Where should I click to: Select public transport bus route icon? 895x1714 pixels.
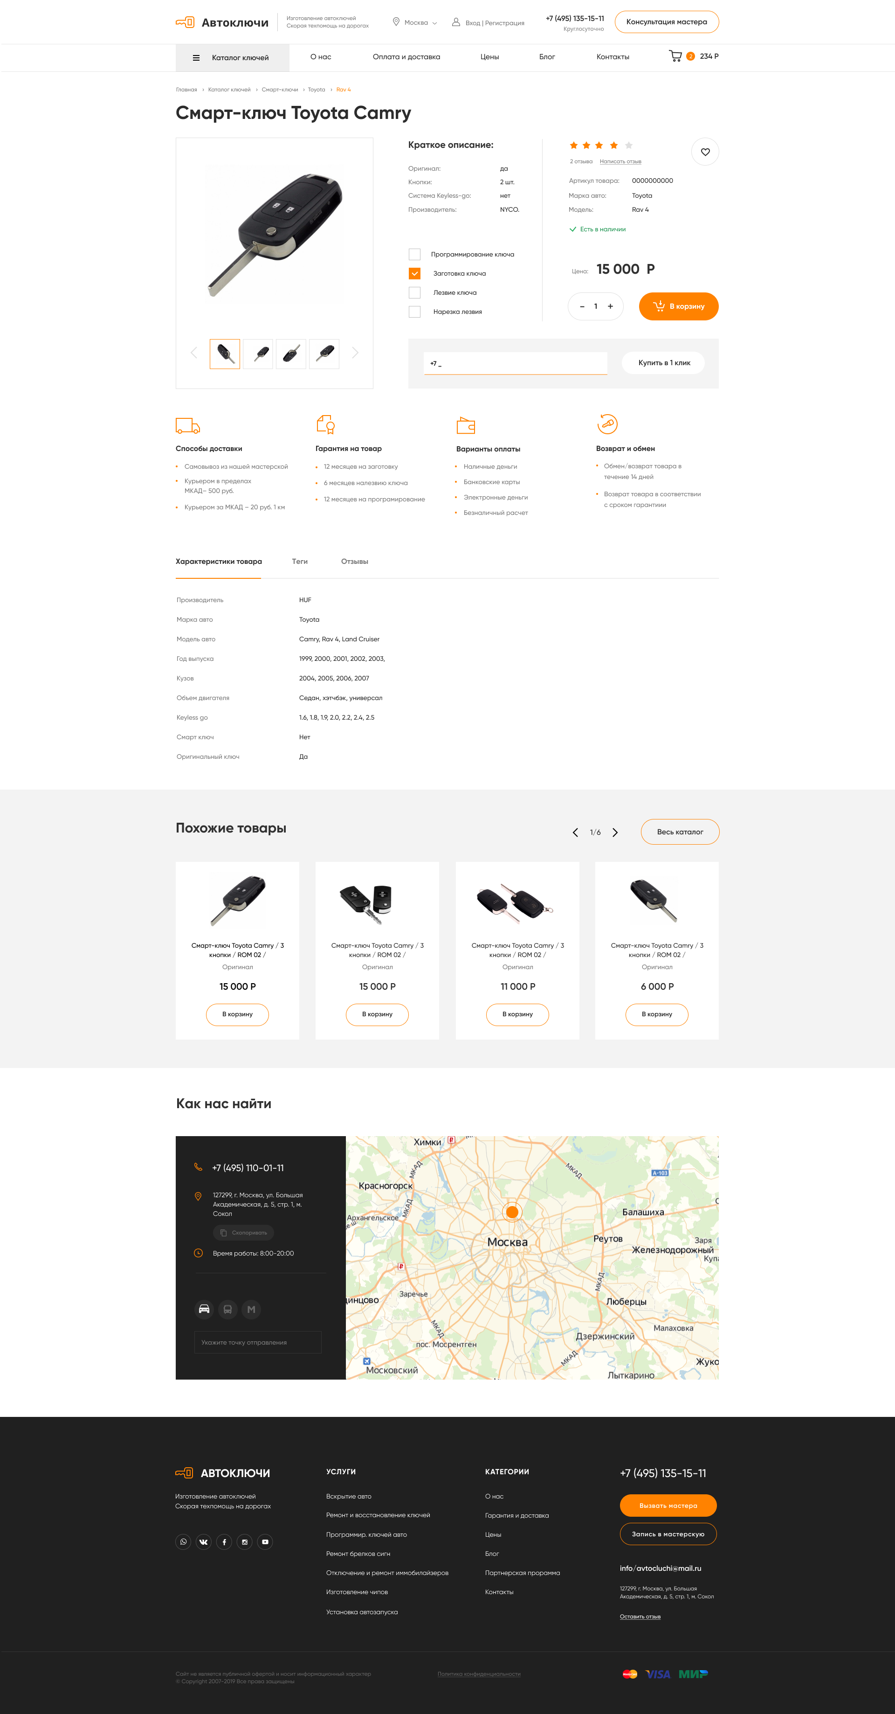[x=227, y=1310]
